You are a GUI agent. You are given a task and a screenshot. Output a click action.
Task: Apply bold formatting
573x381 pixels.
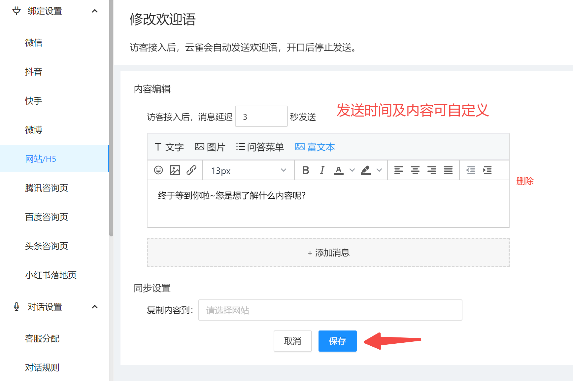click(x=305, y=170)
